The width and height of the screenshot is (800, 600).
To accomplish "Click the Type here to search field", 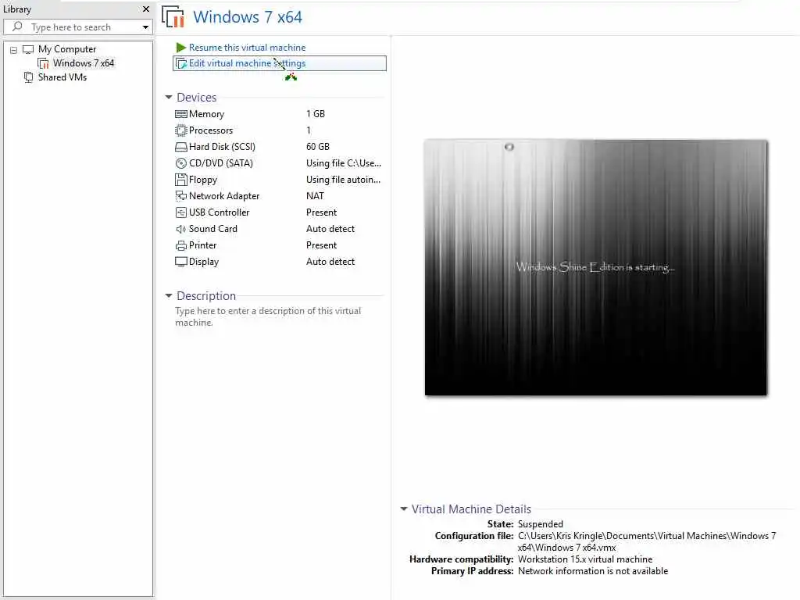I will [78, 27].
